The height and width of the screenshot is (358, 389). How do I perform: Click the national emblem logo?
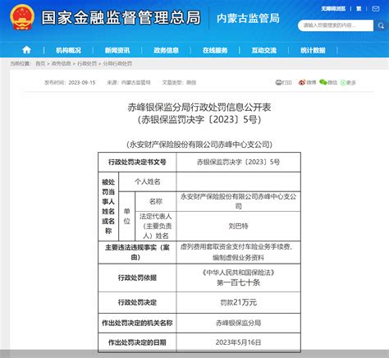coord(22,17)
